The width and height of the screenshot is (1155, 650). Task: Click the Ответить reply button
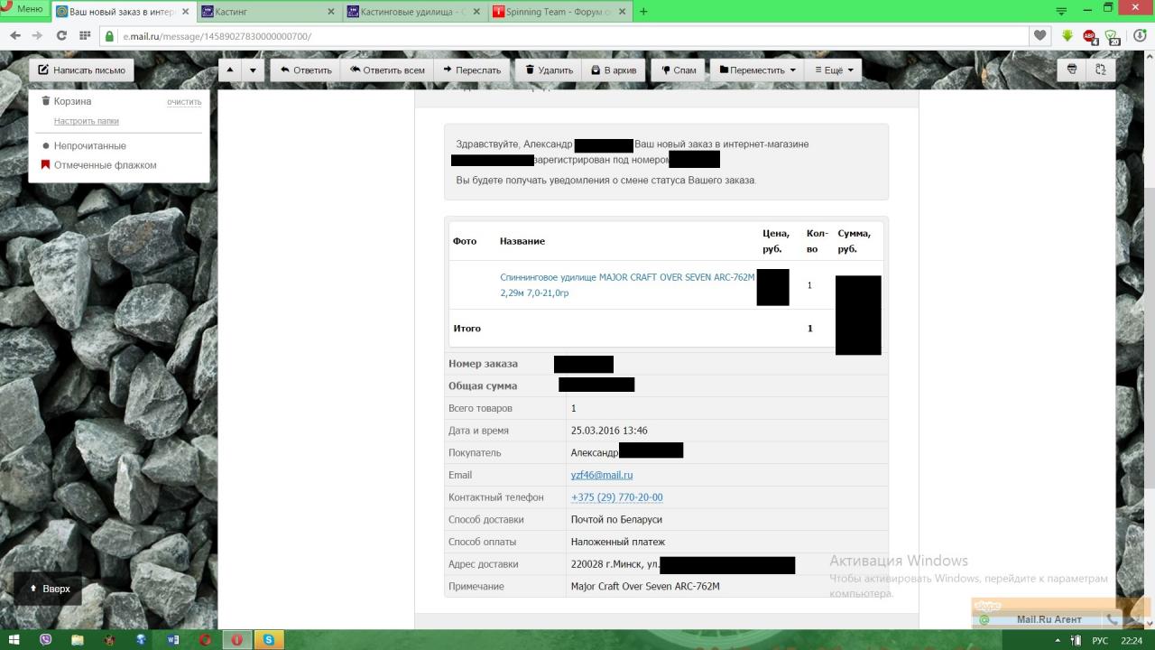[305, 70]
